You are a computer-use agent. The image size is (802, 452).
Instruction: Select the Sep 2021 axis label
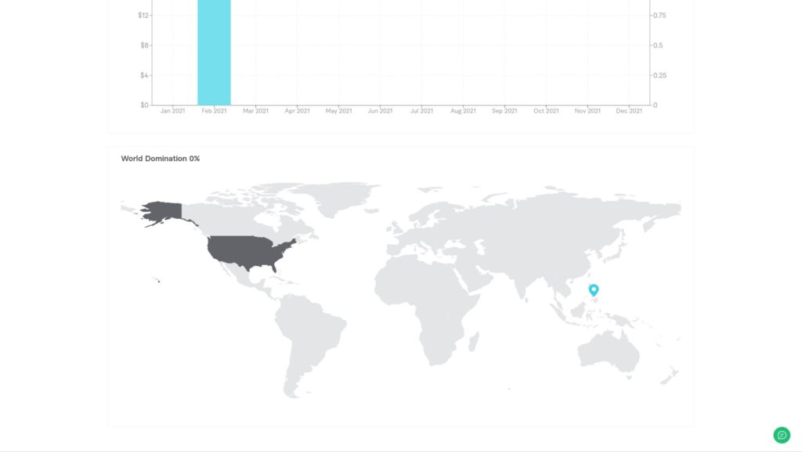click(x=504, y=111)
